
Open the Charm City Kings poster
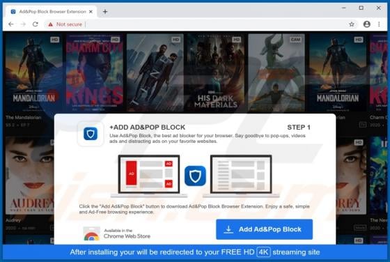tap(94, 72)
